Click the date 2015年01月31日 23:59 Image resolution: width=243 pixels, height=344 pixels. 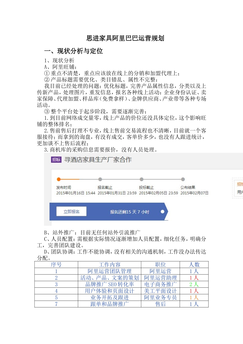(x=117, y=193)
